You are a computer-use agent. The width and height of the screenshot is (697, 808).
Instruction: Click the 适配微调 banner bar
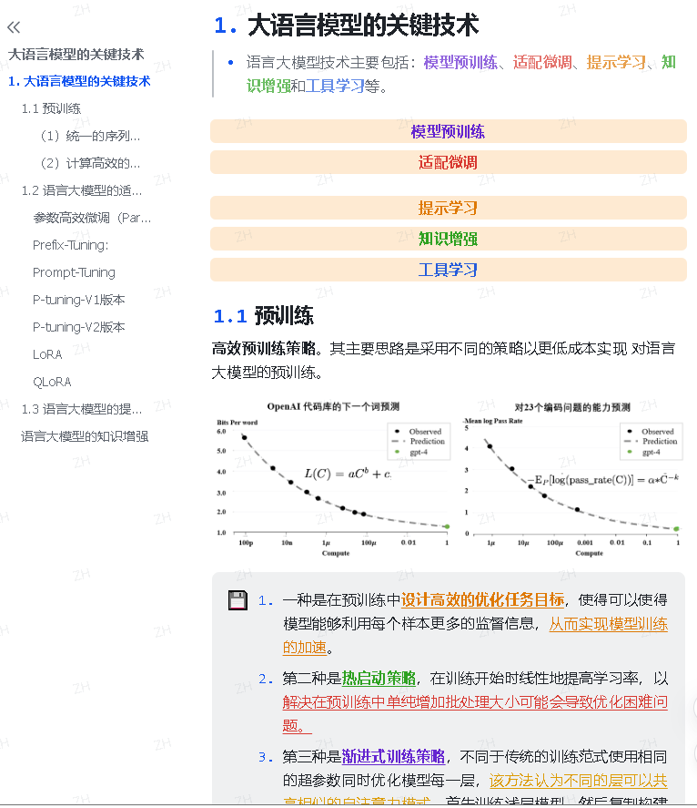[x=449, y=162]
